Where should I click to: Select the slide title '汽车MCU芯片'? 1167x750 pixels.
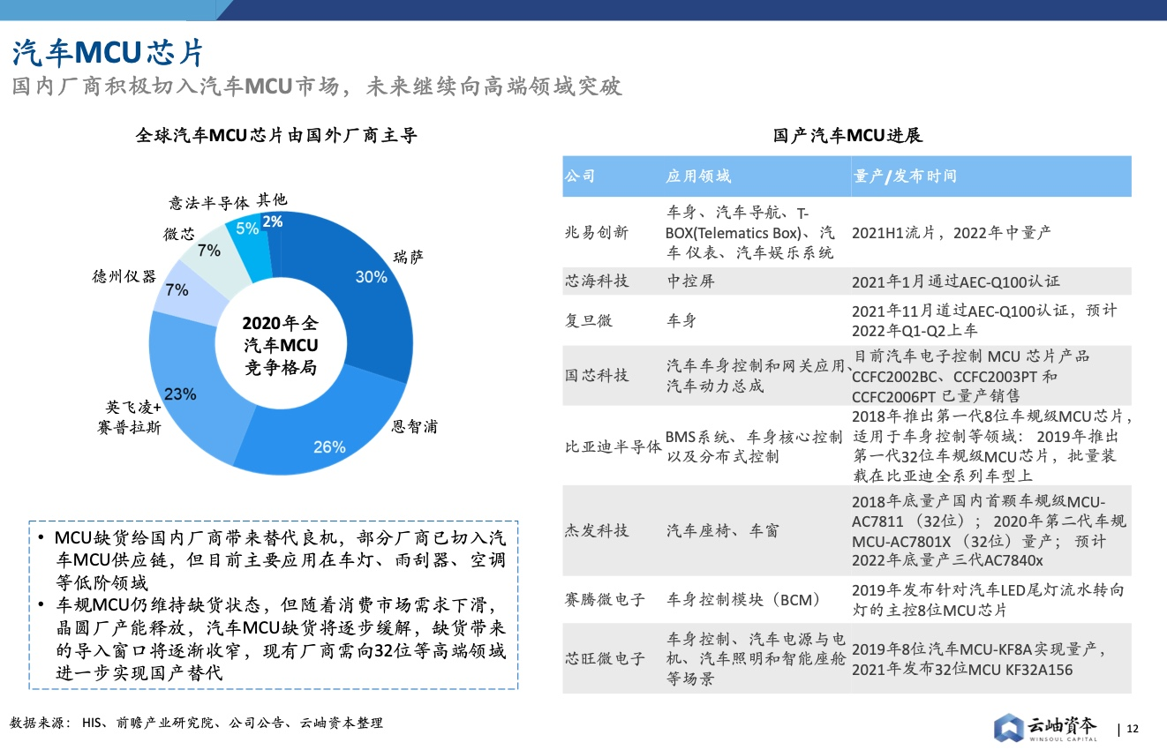[x=108, y=53]
